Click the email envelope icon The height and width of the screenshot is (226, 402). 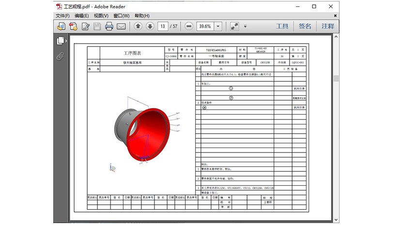tap(121, 27)
